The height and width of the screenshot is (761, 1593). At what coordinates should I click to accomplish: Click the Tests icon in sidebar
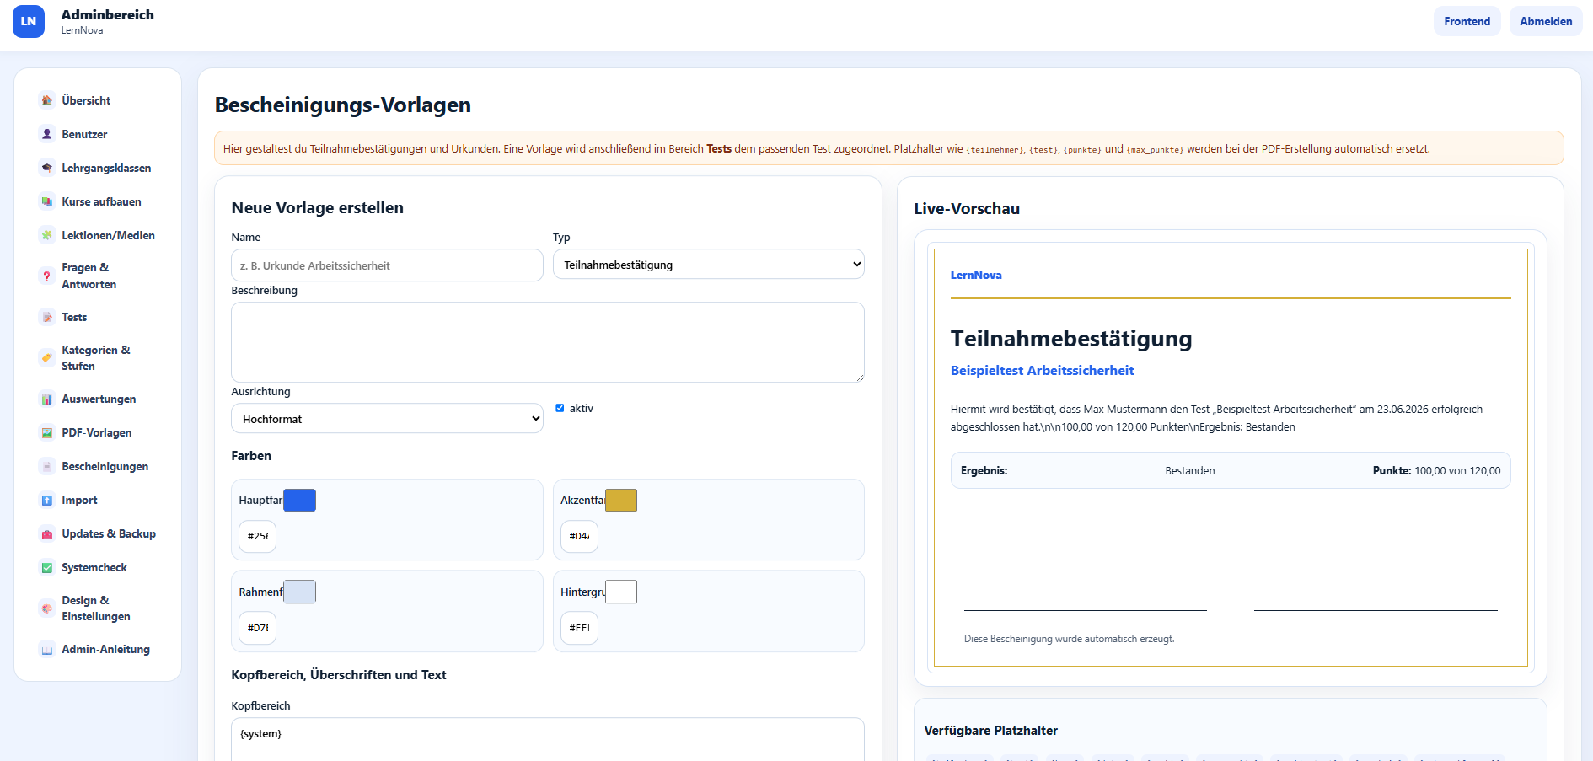tap(47, 317)
